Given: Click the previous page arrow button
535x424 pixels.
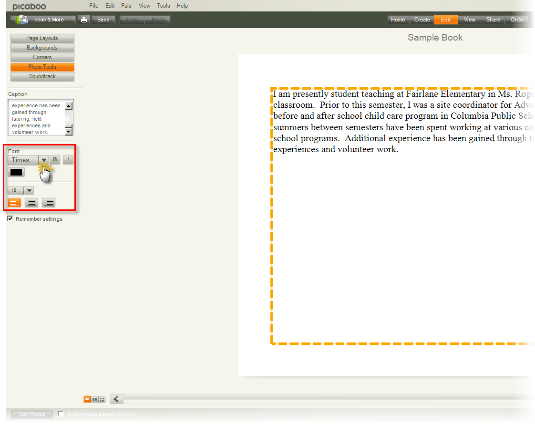Looking at the screenshot, I should pos(116,399).
